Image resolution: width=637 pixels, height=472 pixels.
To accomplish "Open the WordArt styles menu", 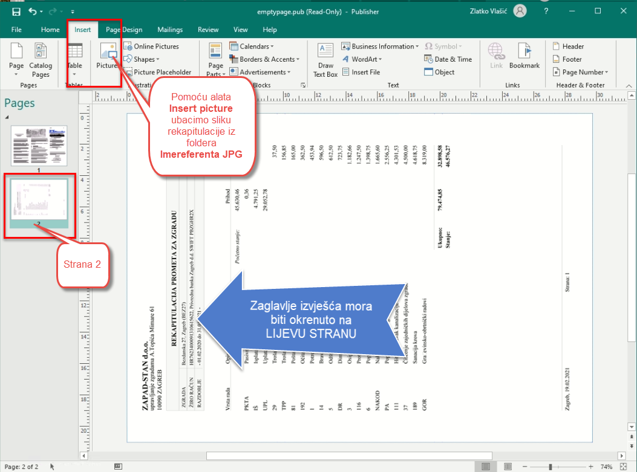I will coord(362,59).
